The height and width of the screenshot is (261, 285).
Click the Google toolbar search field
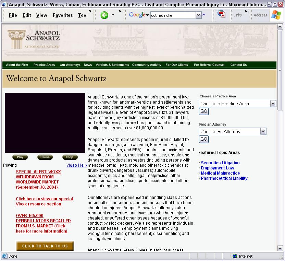[173, 15]
